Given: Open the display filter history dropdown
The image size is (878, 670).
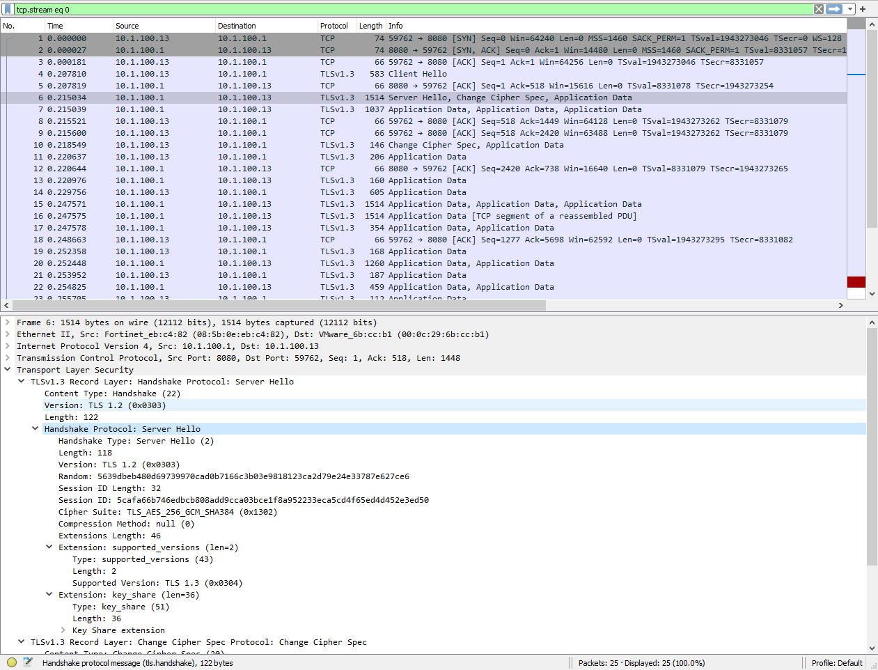Looking at the screenshot, I should pyautogui.click(x=850, y=8).
